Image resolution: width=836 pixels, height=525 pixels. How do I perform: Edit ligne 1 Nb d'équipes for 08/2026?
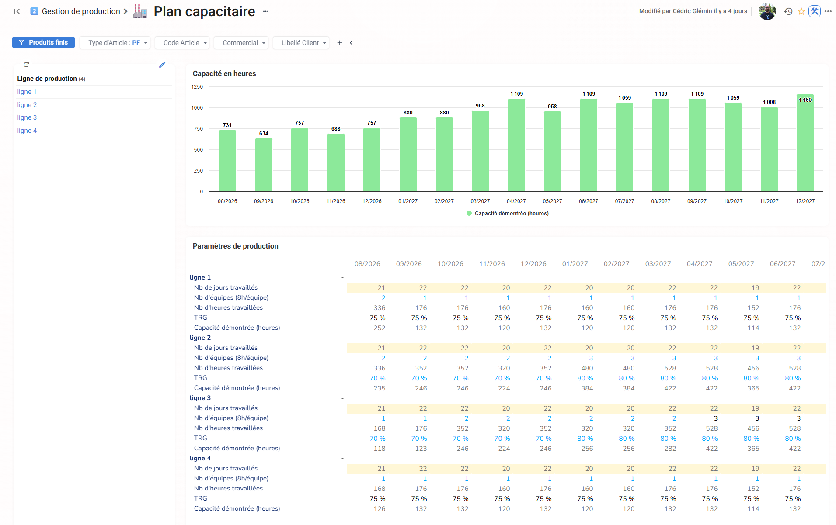[x=383, y=298]
